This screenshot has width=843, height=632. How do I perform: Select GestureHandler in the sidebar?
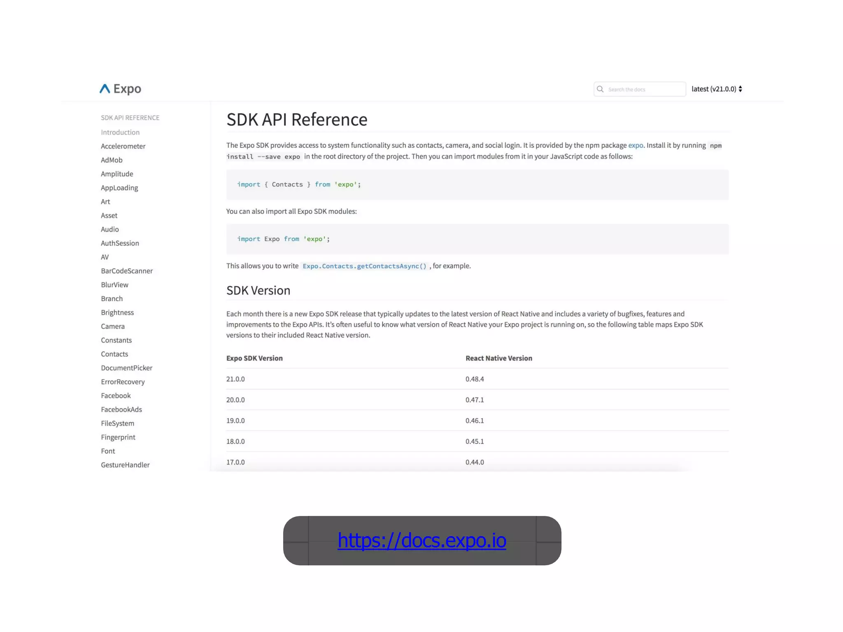click(125, 465)
